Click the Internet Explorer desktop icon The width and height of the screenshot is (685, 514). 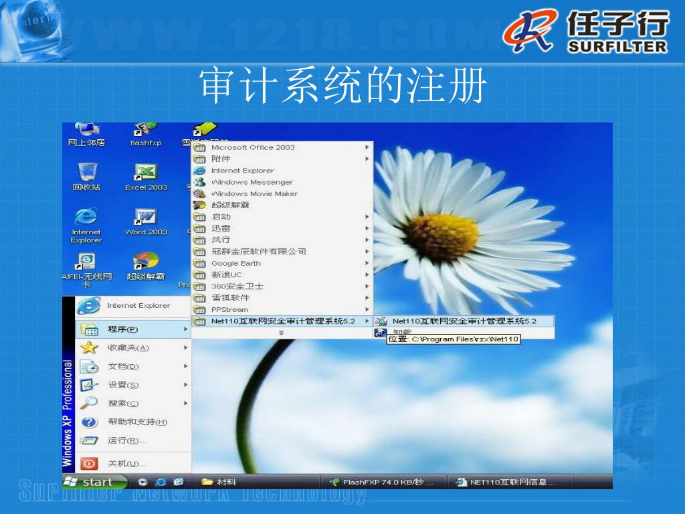86,218
